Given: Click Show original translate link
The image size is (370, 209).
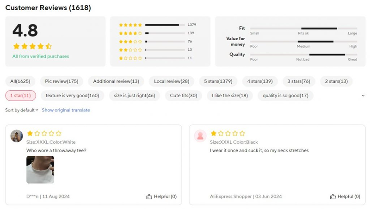Looking at the screenshot, I should tap(66, 110).
